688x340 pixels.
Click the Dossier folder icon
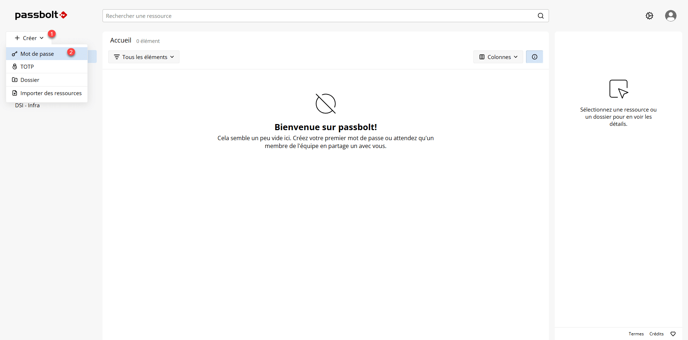pyautogui.click(x=15, y=80)
